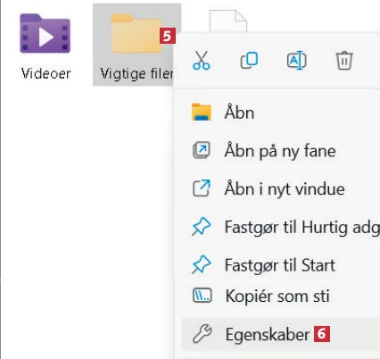Click pin icon beside Fastgør til Start
Screen dimensions: 380x359
[202, 264]
